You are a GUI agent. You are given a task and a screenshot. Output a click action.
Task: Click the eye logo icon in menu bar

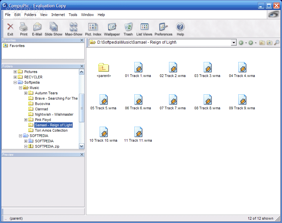pos(273,14)
